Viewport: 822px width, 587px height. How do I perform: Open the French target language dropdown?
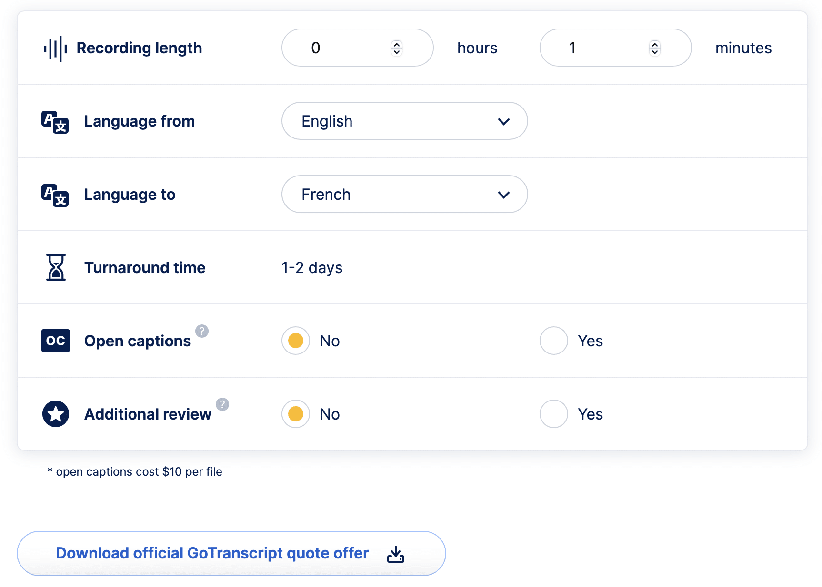click(404, 194)
